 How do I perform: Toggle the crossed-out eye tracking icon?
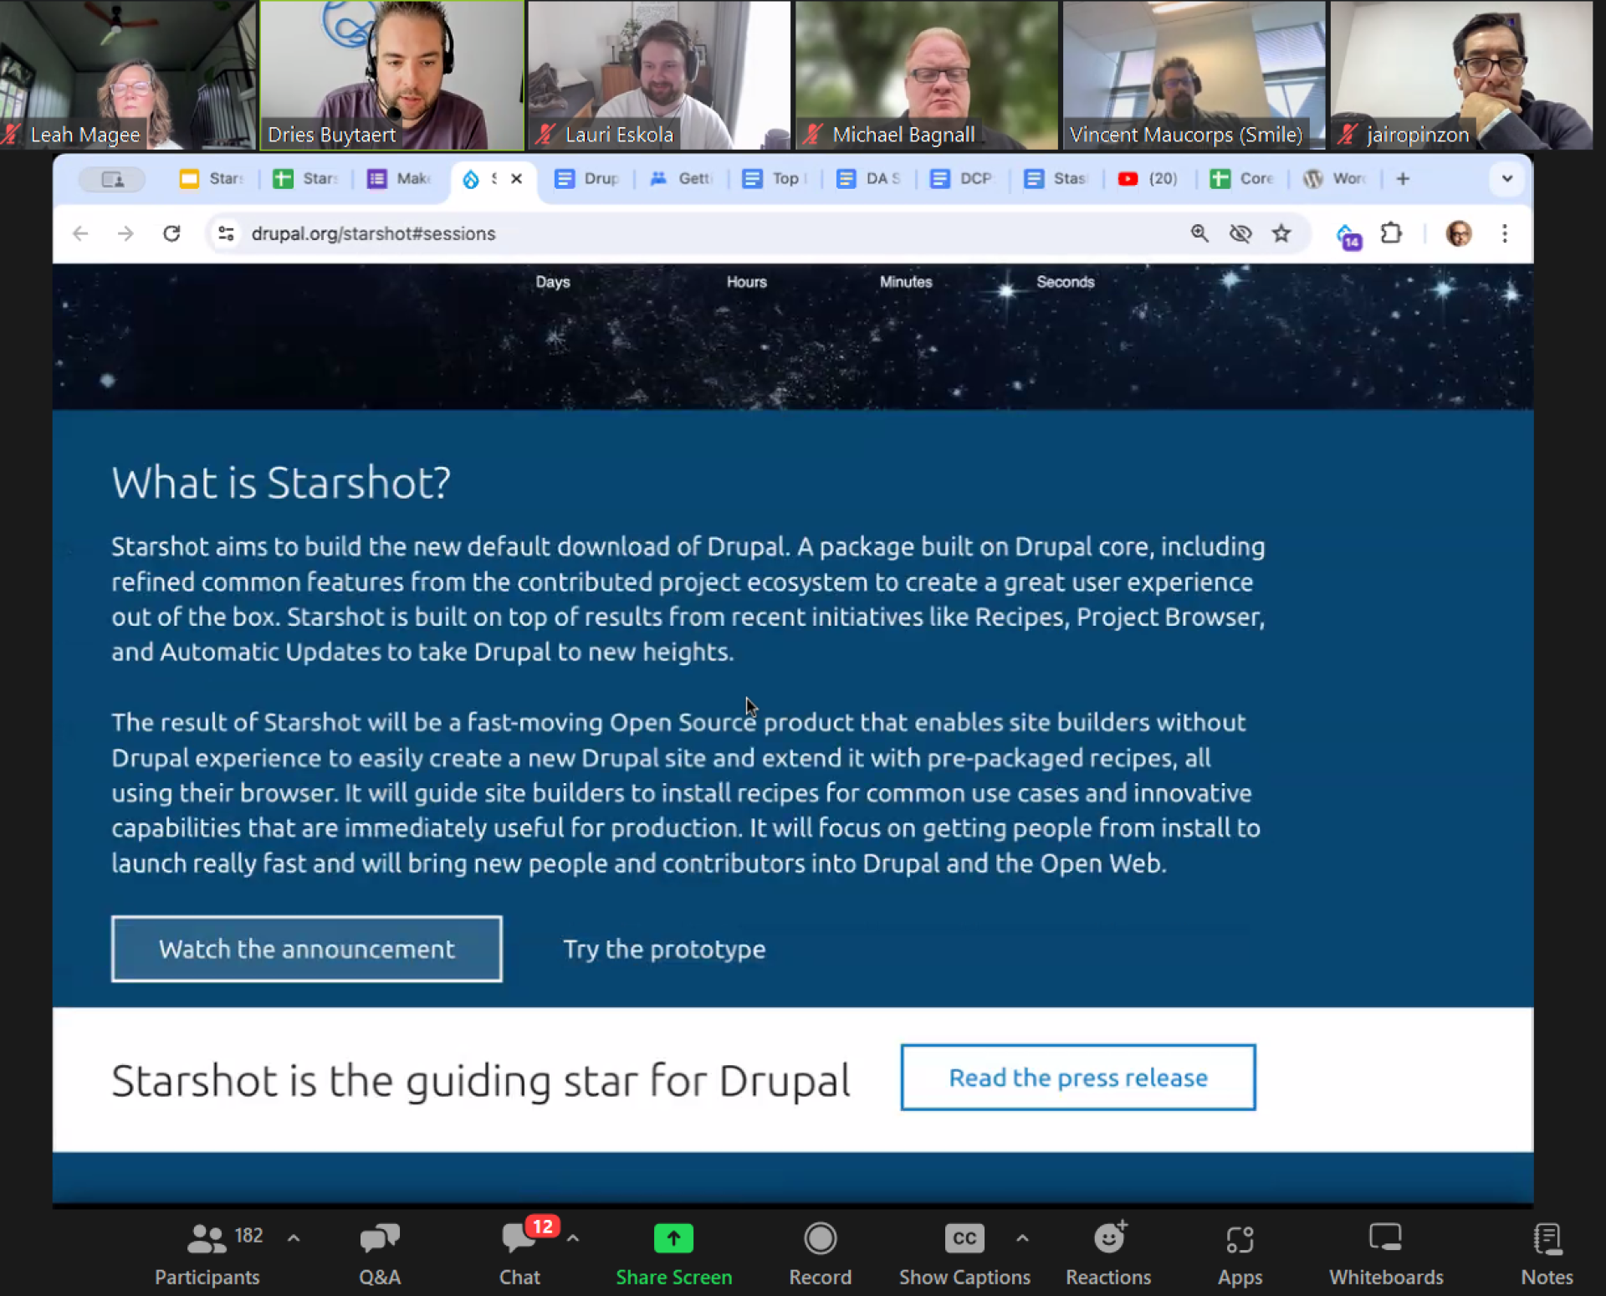pyautogui.click(x=1240, y=233)
